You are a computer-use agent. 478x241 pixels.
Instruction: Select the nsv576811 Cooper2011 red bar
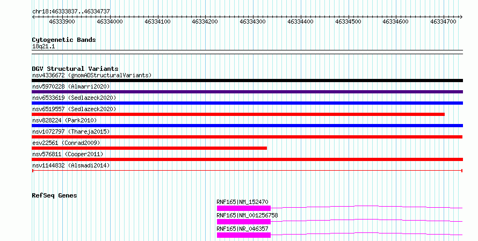(247, 159)
